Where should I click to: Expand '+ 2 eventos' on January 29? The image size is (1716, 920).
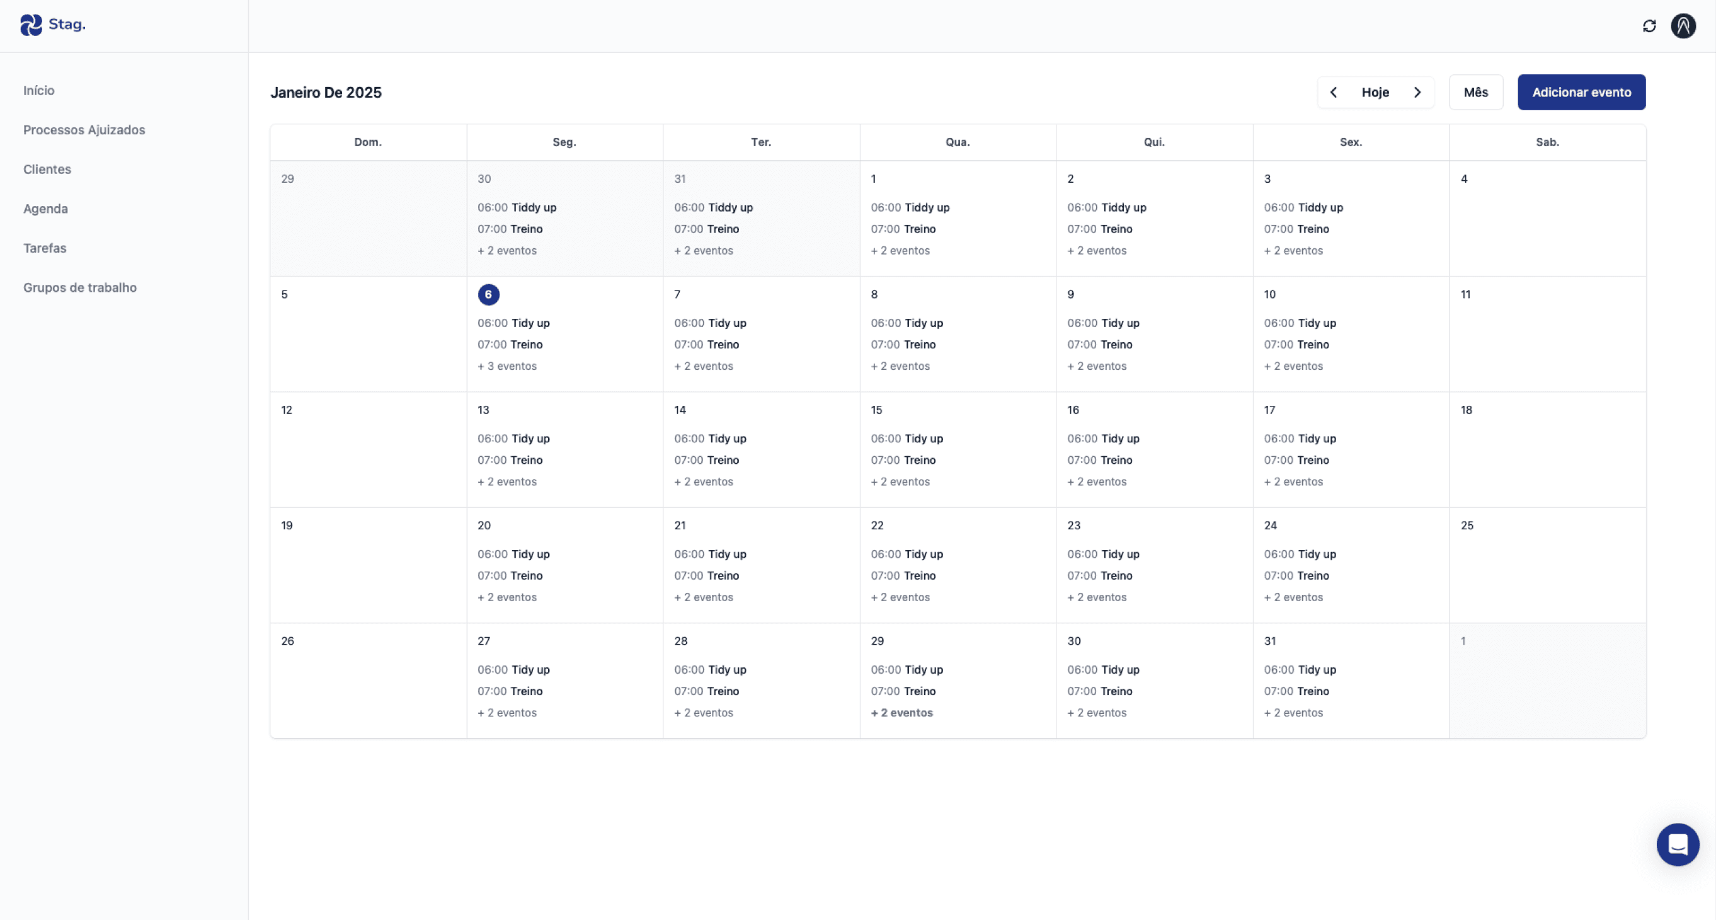[x=901, y=713]
